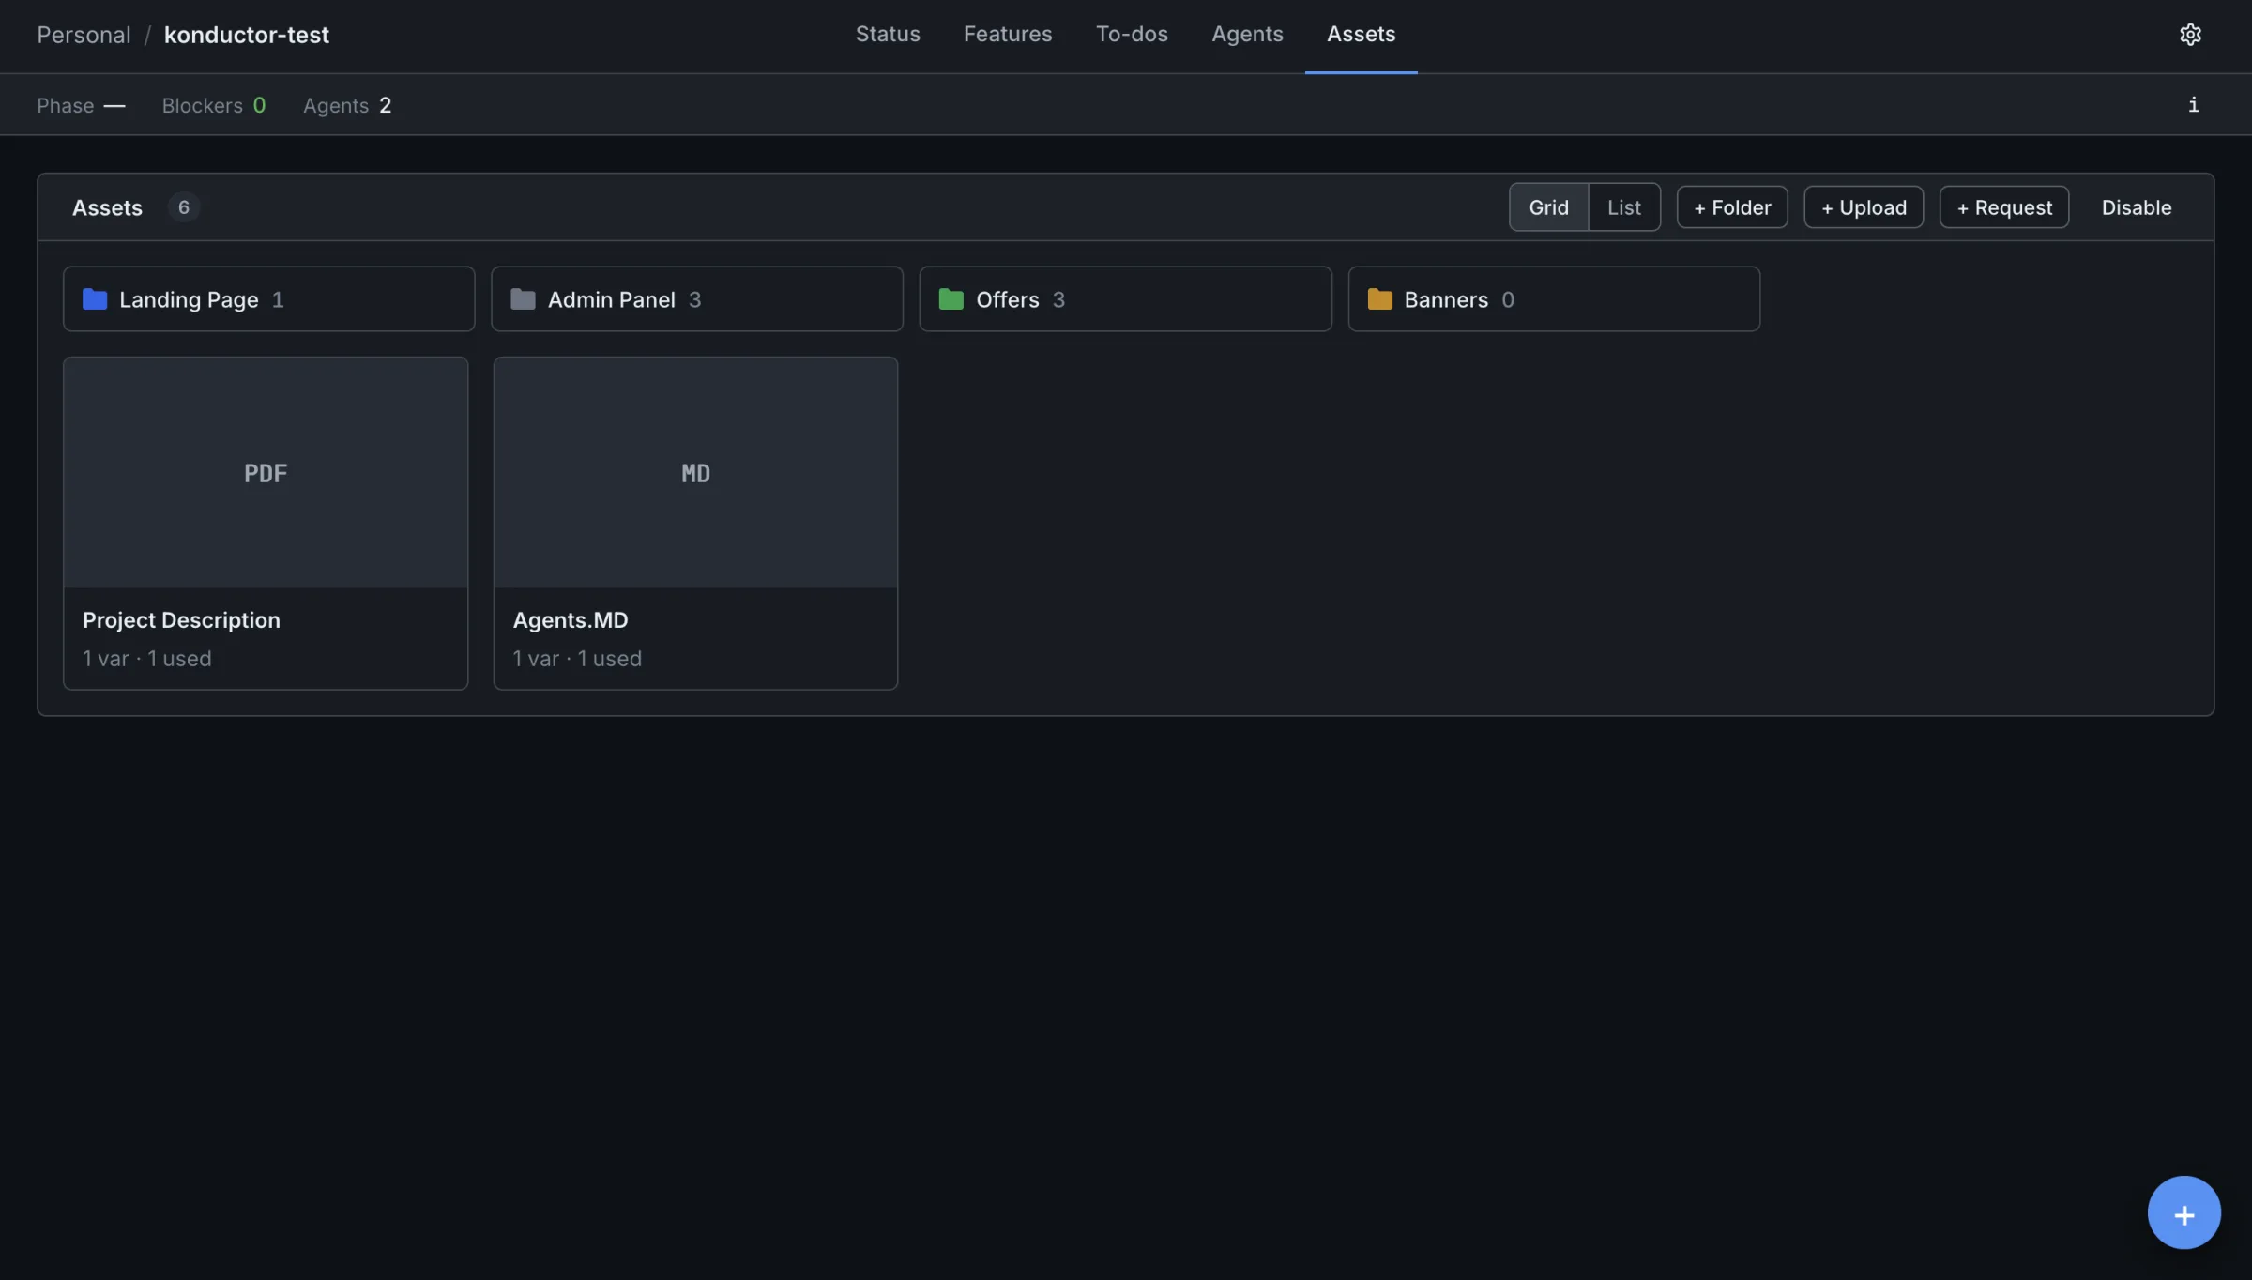
Task: Click the orange Banners folder icon
Action: pyautogui.click(x=1379, y=299)
